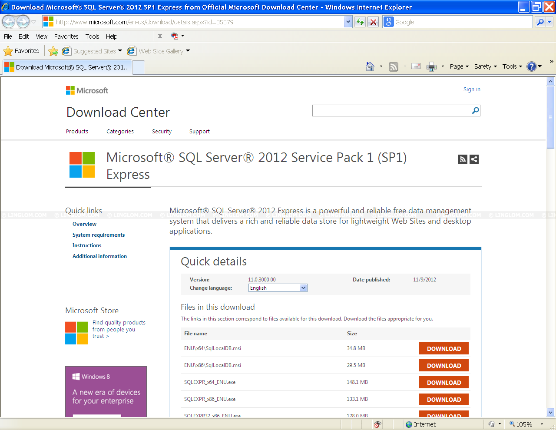Download ENU\x64\SqlLocalDB.msi file

tap(444, 348)
